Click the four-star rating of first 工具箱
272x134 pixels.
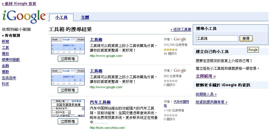coord(171,49)
